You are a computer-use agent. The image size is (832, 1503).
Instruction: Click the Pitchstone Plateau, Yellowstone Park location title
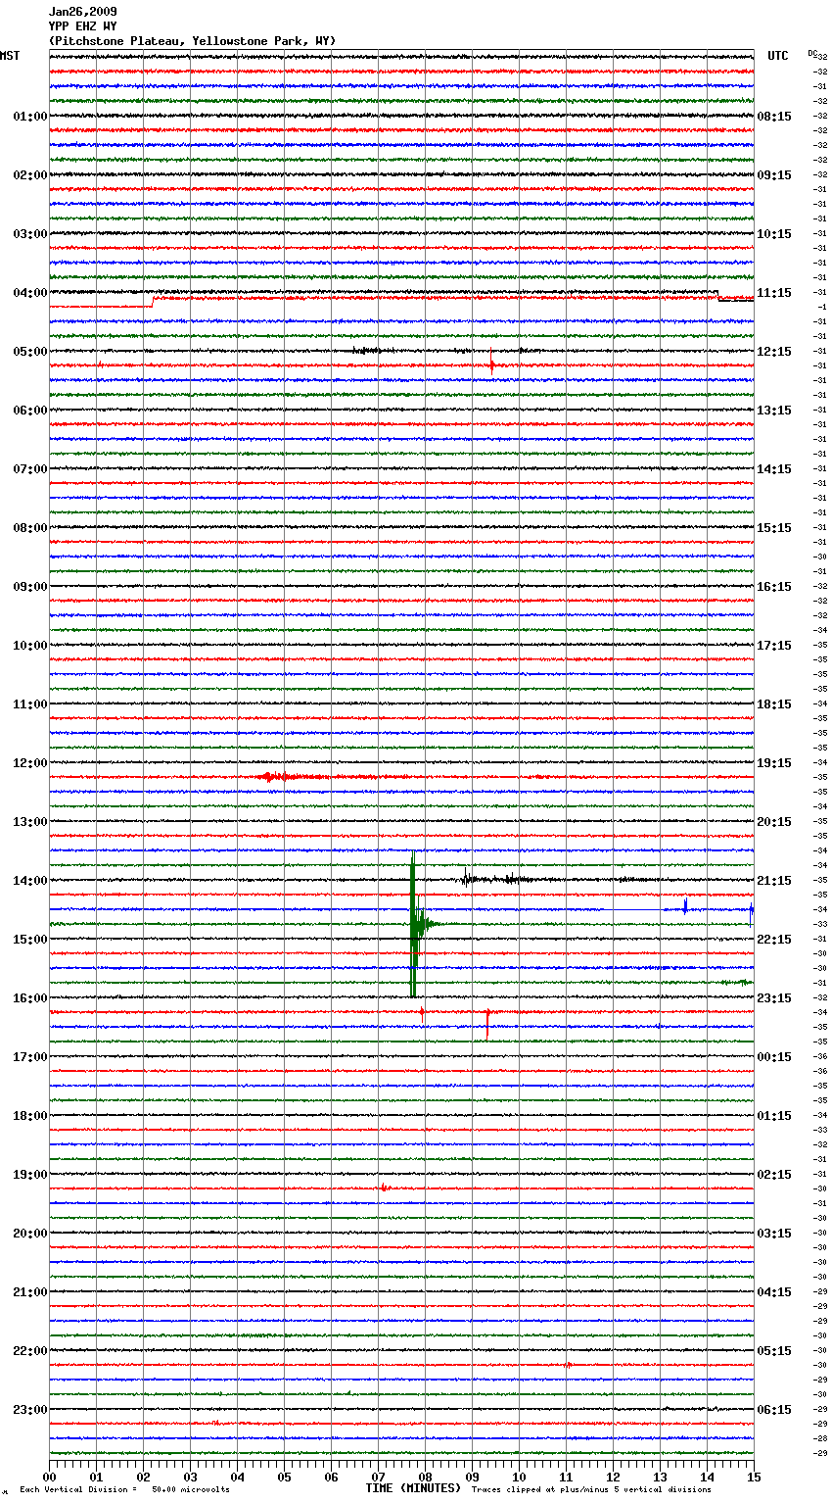(192, 41)
